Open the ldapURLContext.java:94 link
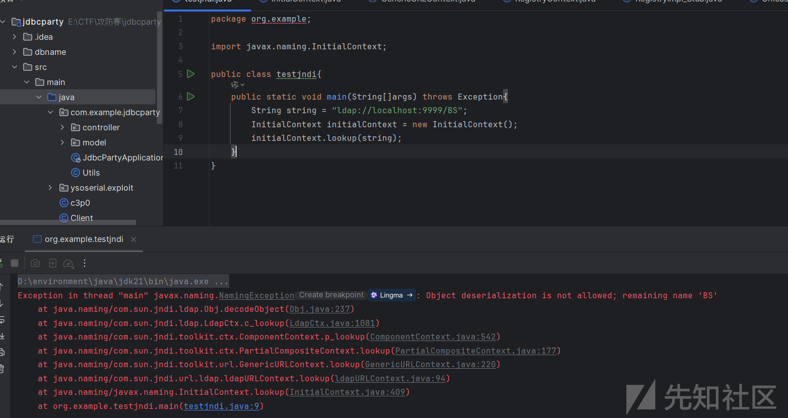788x418 pixels. coord(390,379)
